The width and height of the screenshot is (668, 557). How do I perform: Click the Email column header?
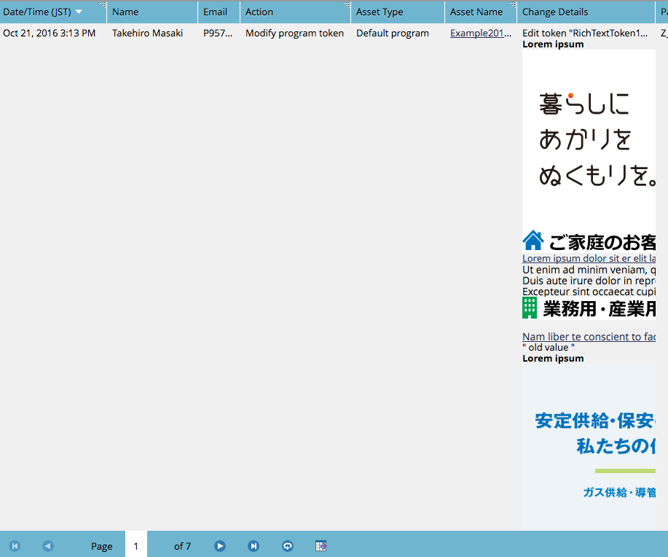click(215, 12)
